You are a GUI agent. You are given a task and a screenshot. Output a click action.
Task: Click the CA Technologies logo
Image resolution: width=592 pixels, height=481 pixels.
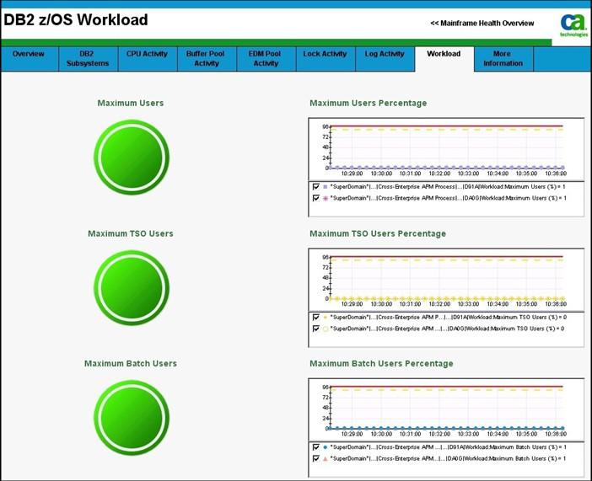pos(574,25)
